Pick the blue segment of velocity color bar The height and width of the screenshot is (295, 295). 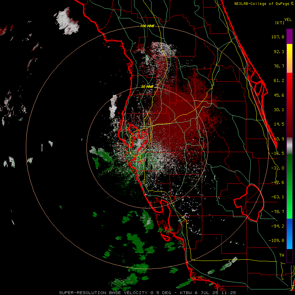point(289,234)
